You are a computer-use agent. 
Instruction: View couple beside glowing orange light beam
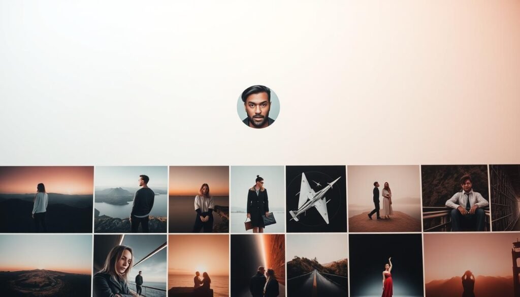click(257, 266)
